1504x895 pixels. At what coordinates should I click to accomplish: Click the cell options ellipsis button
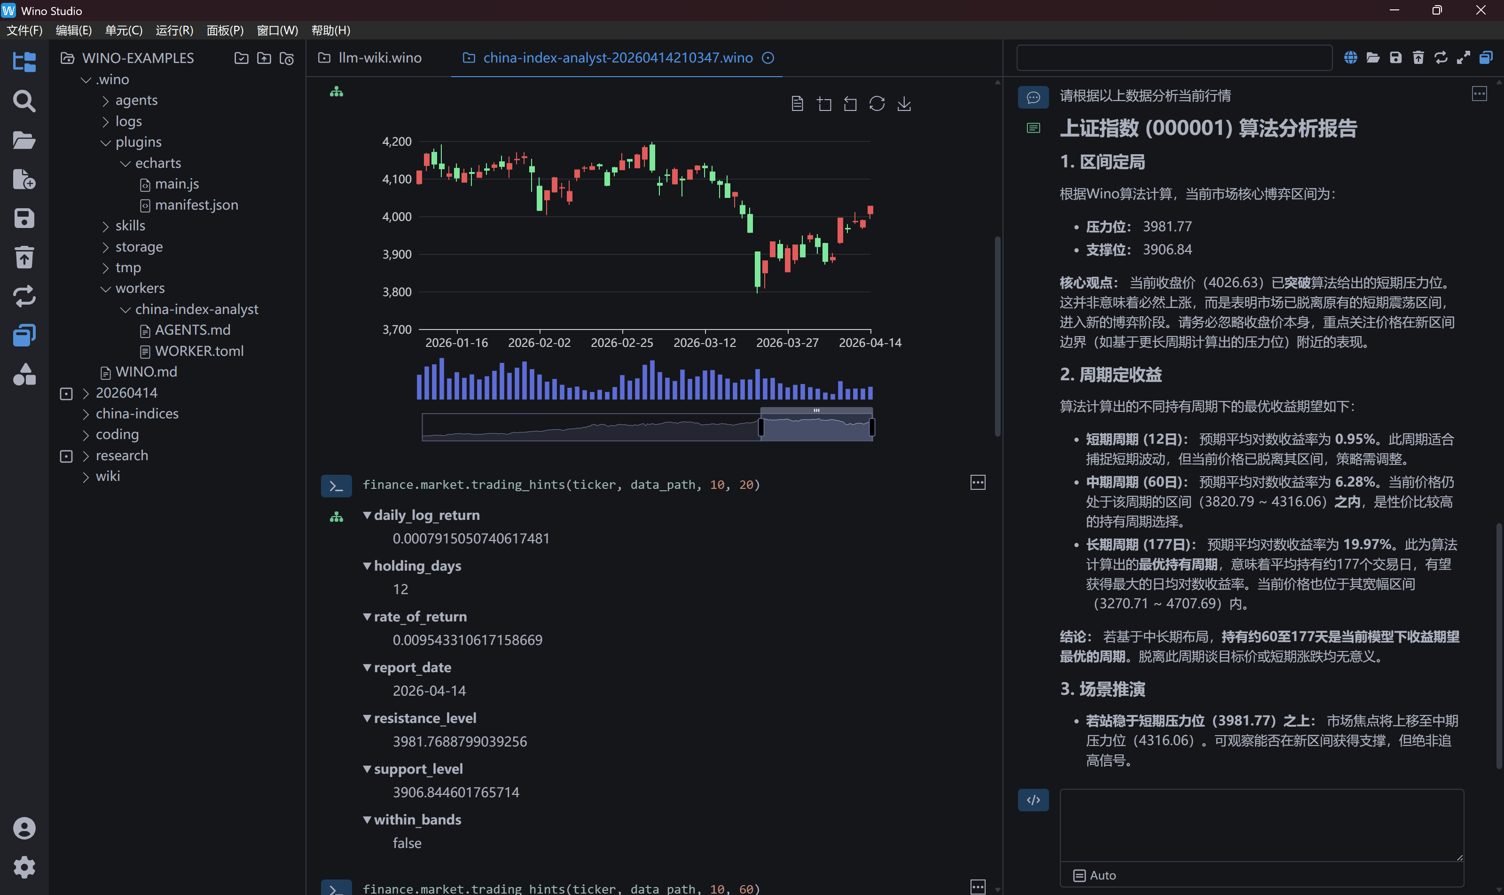978,482
